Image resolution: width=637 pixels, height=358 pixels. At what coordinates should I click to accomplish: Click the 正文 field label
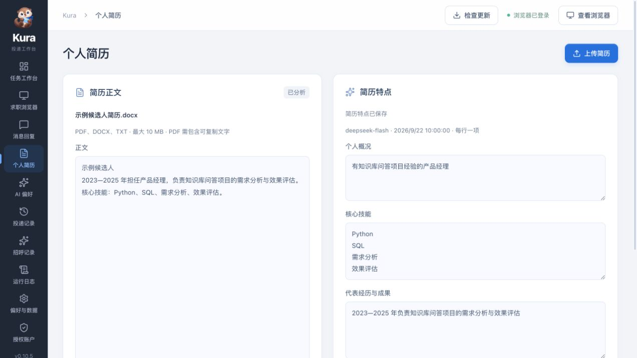click(82, 148)
